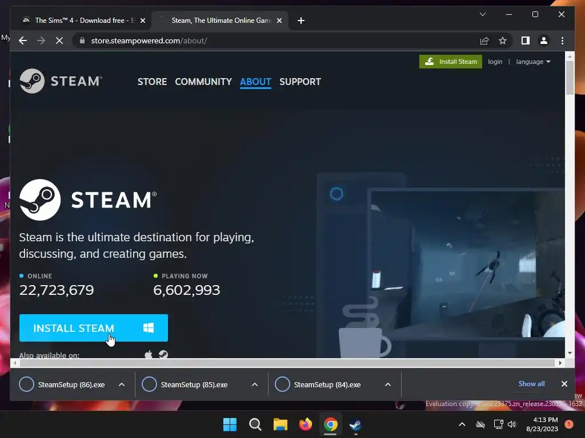Open SteamSetup (85).exe download
Screen dimensions: 585x438
185,384
